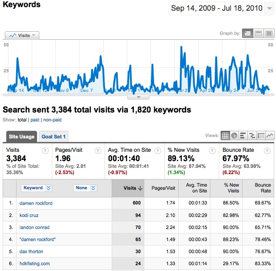Open the Keyword dimension dropdown
Image resolution: width=276 pixels, height=271 pixels.
[x=37, y=188]
